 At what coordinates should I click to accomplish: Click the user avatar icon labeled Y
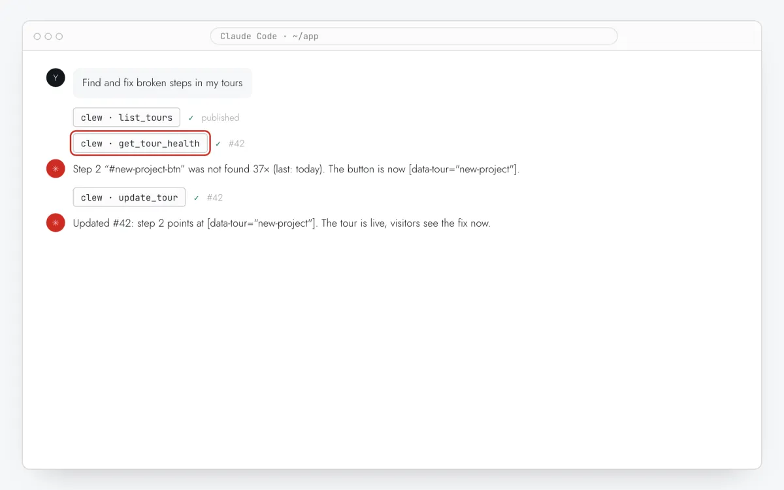56,78
